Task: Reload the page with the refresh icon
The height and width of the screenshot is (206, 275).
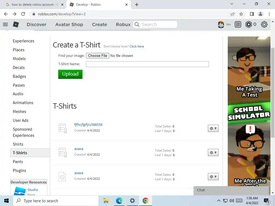Action: click(x=23, y=14)
